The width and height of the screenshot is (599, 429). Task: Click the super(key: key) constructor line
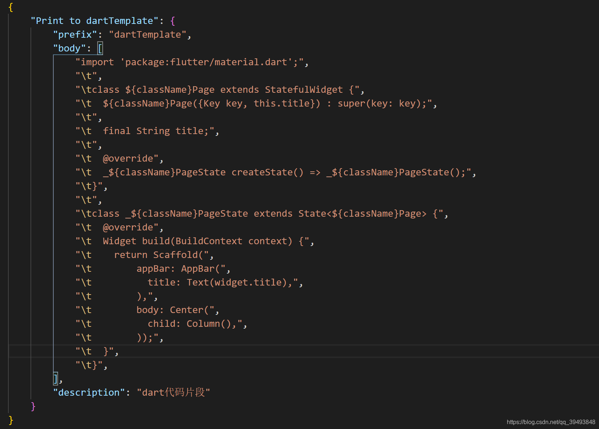[256, 104]
